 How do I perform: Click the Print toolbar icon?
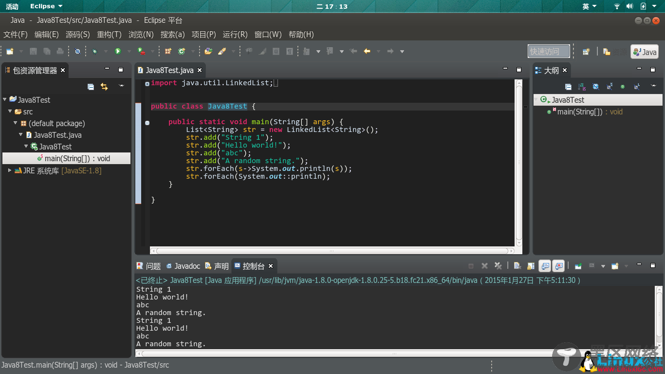point(60,51)
